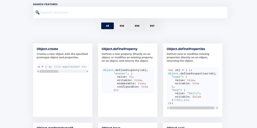Switch to the ES6 filter tab
The image size is (257, 128).
[x=137, y=26]
